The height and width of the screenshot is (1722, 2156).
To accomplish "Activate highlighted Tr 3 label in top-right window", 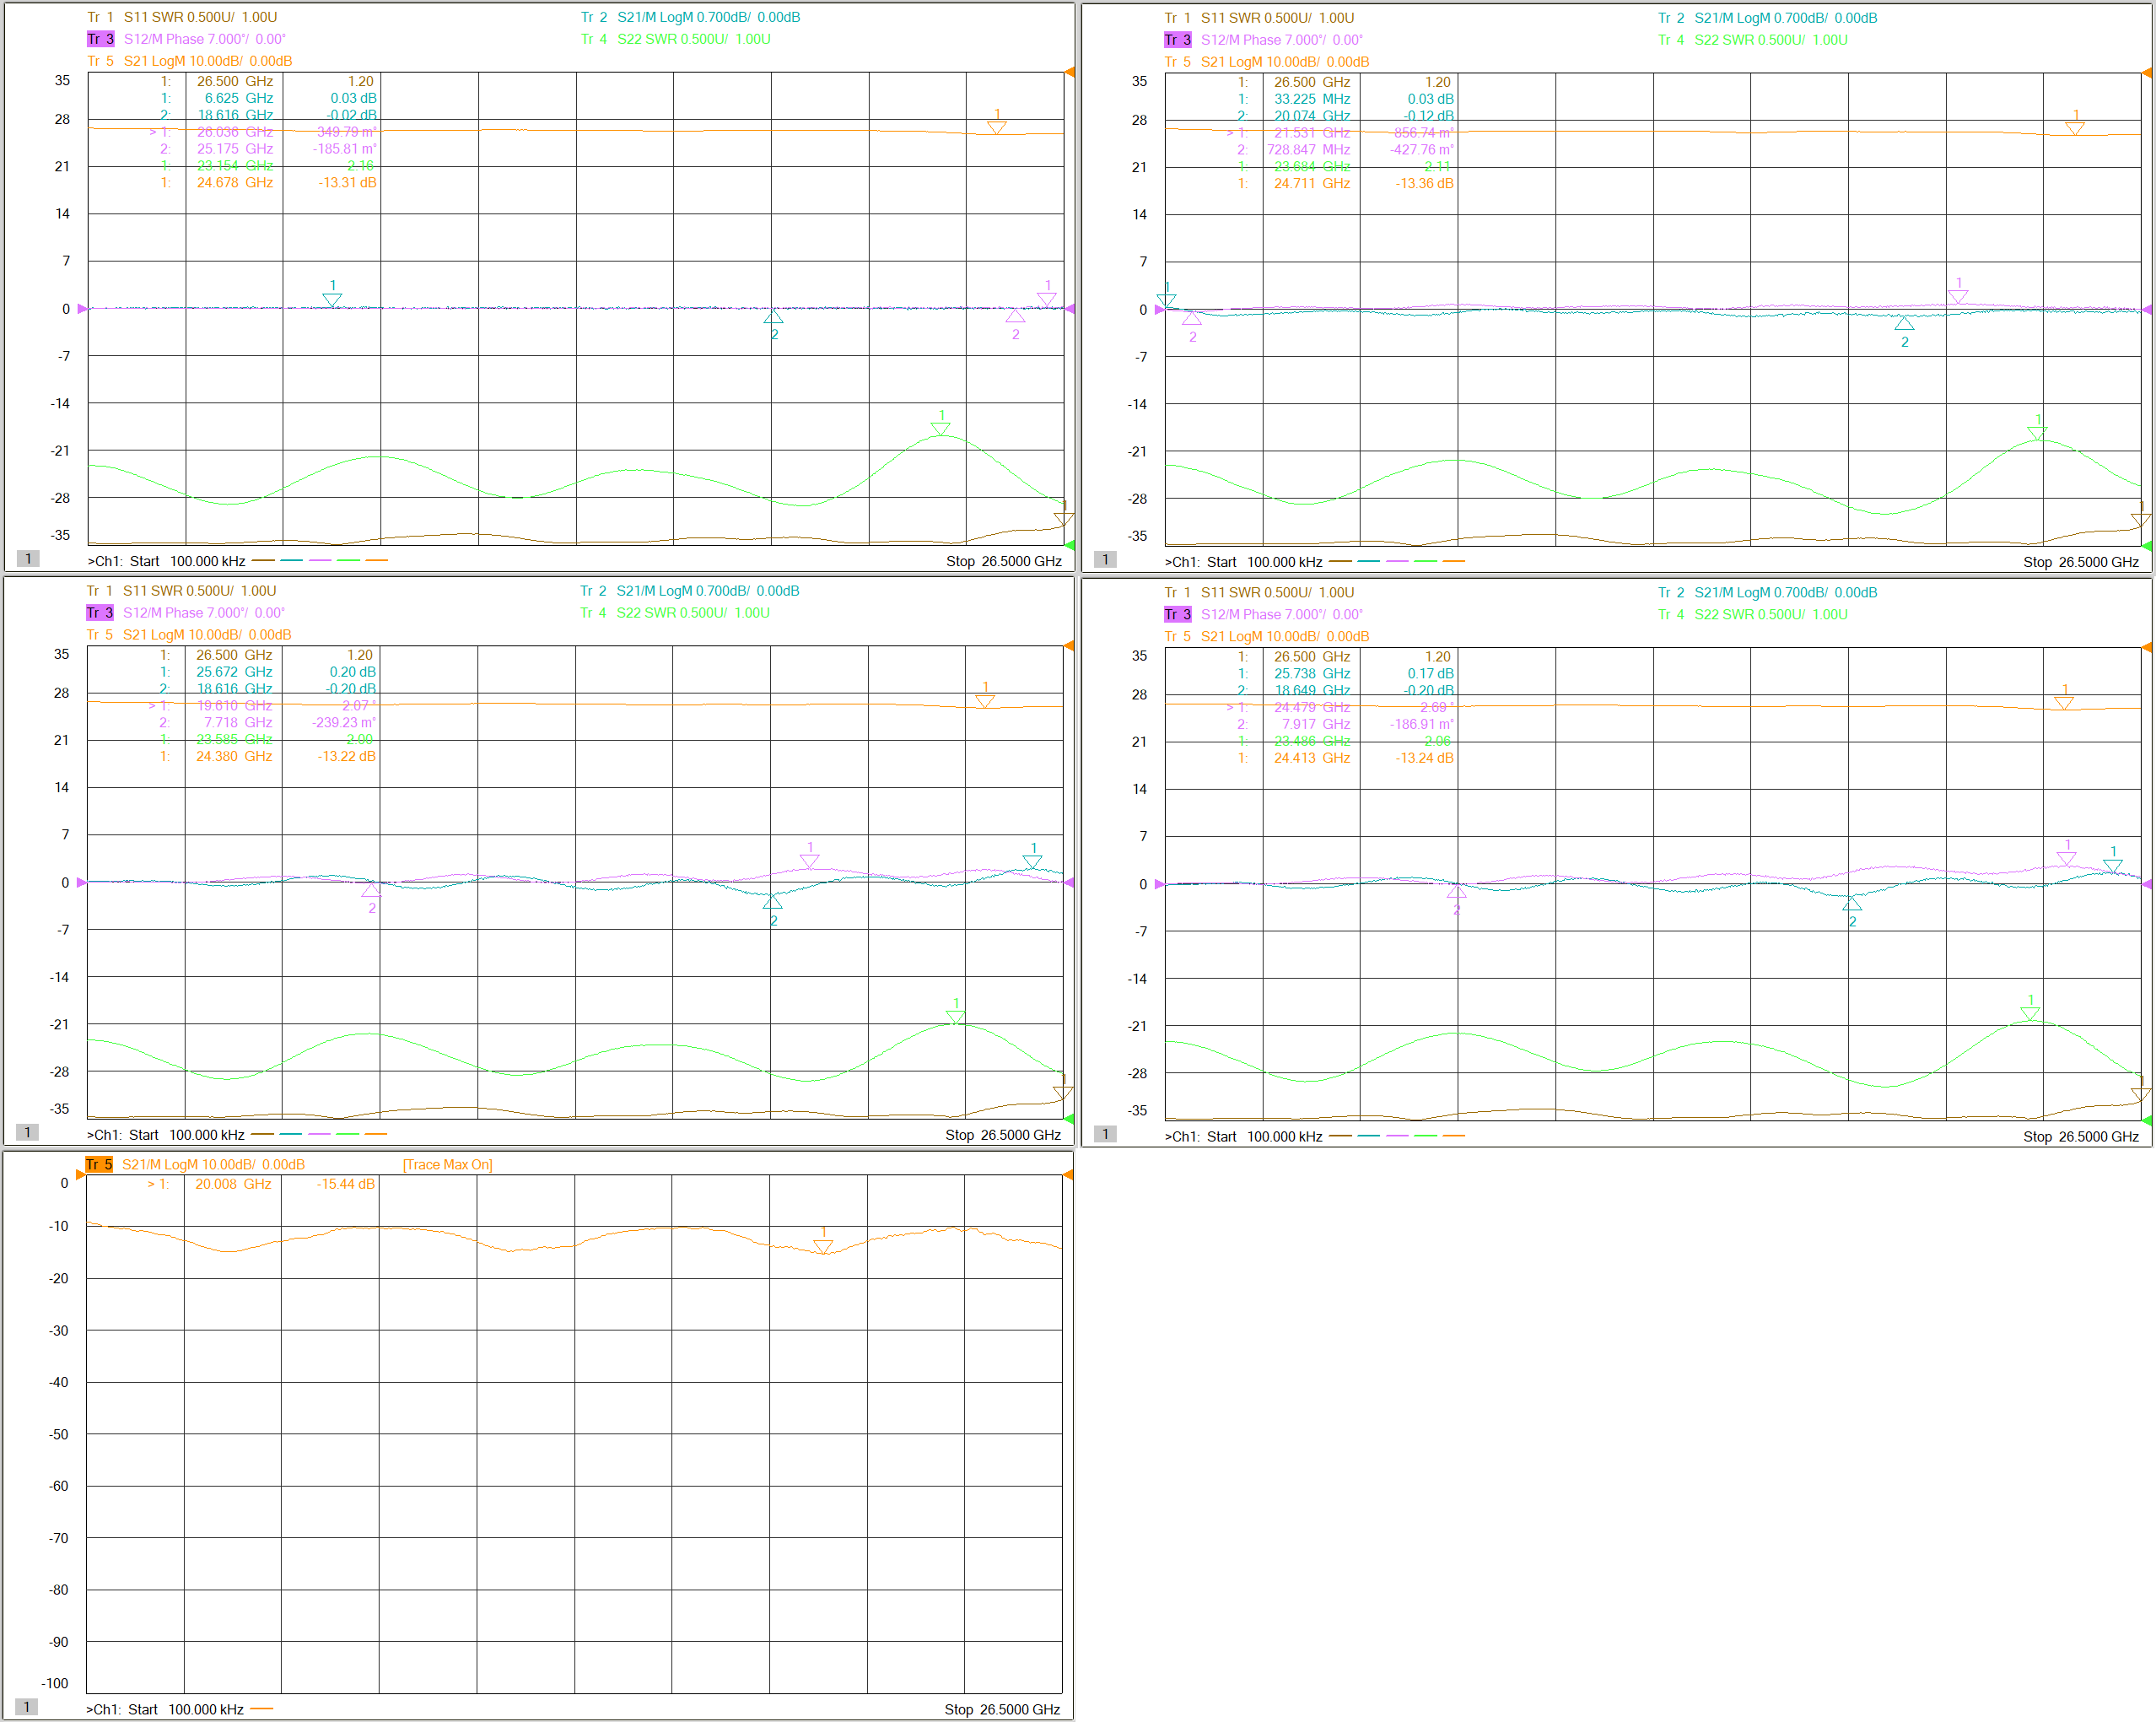I will pyautogui.click(x=1177, y=40).
